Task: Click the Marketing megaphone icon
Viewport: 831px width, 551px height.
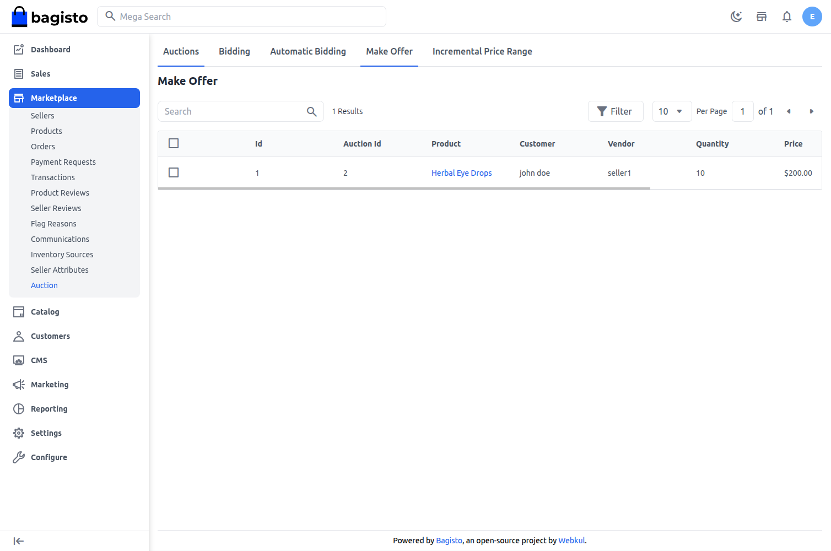Action: point(19,385)
